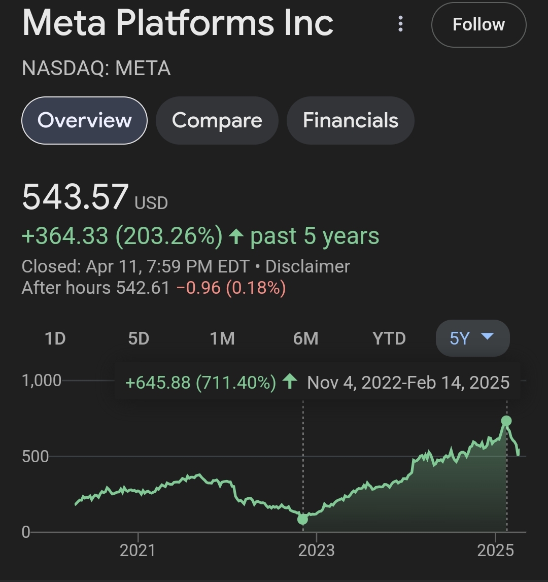Click the green up arrow beside "past 5 years"
This screenshot has width=548, height=582.
[235, 236]
